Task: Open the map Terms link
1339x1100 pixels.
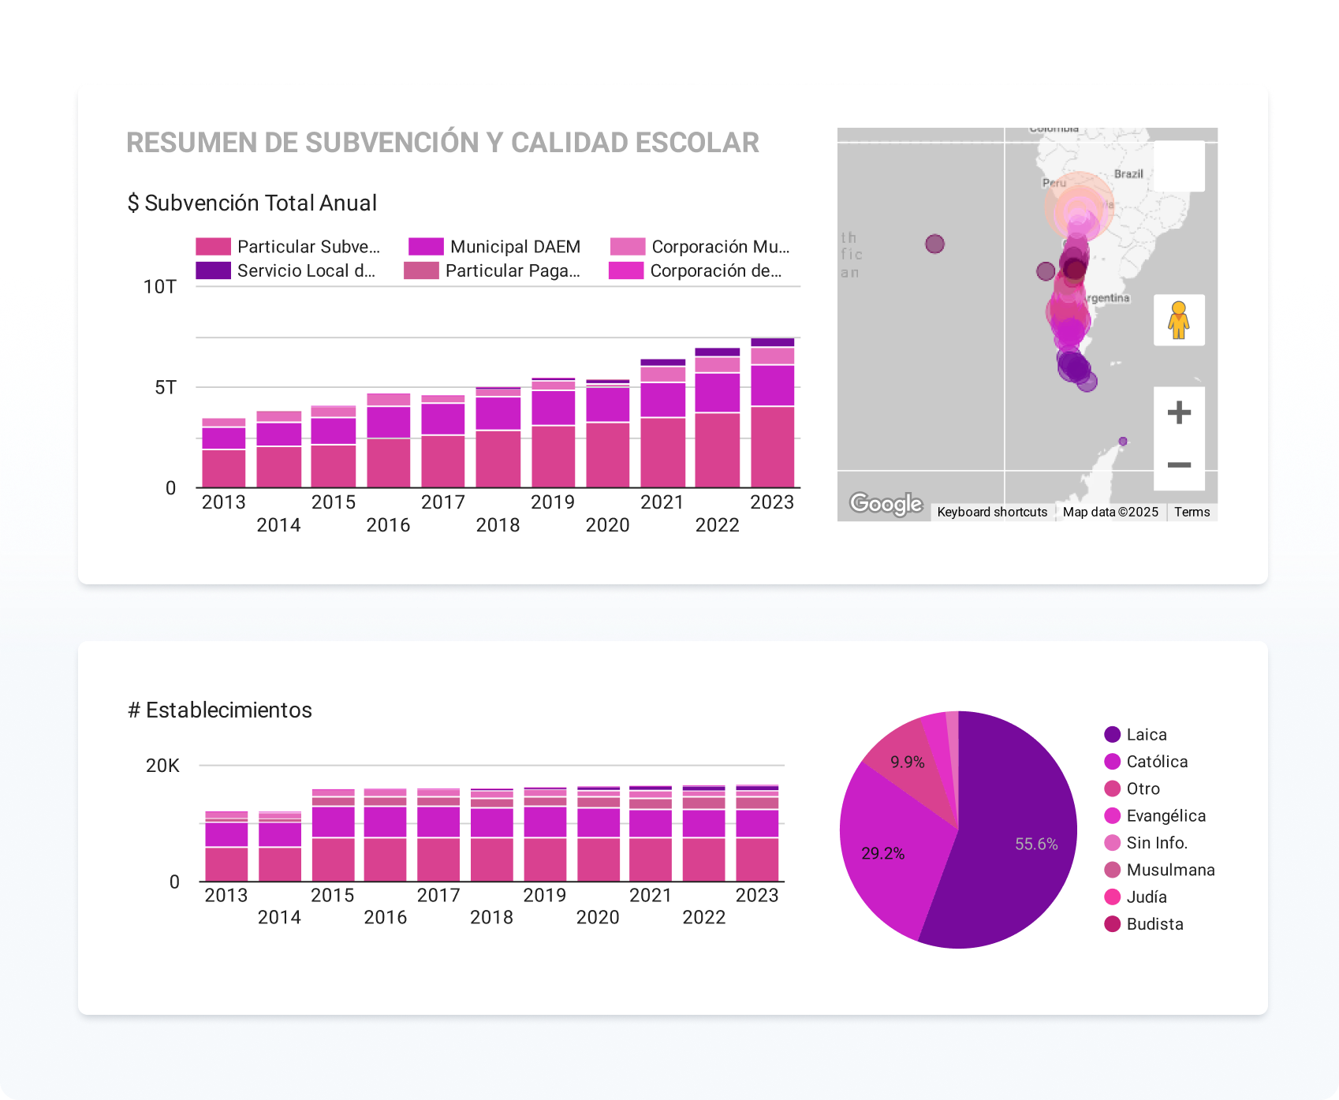Action: point(1192,512)
